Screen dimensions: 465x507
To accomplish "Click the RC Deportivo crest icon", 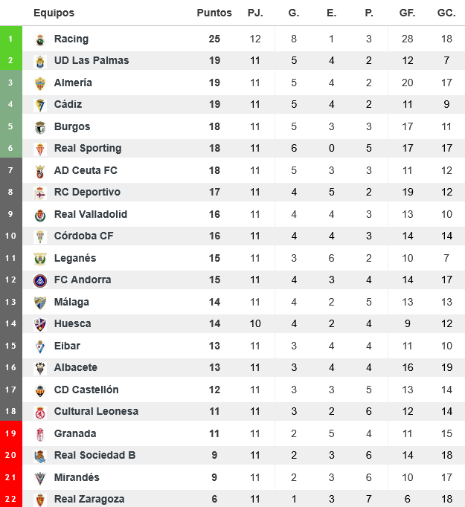I will point(40,193).
